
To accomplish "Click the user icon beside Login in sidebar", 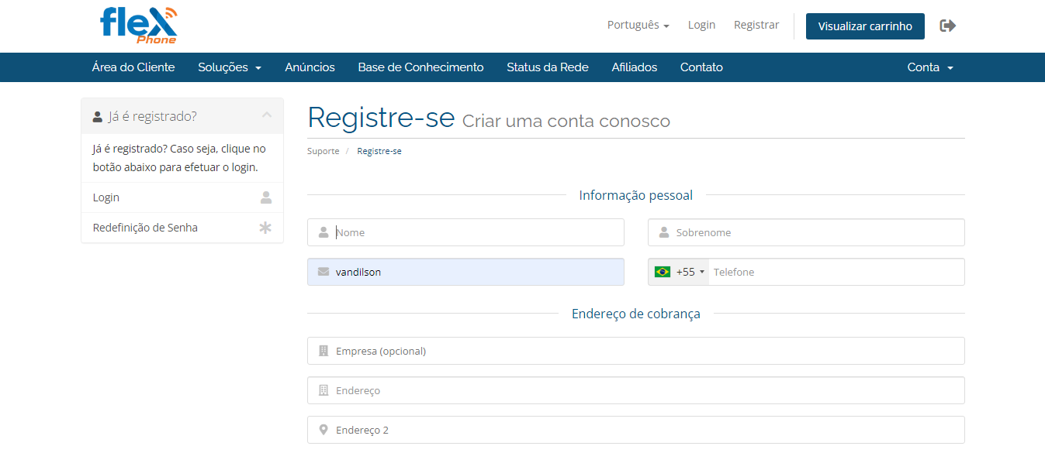I will (266, 197).
